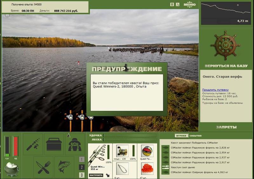The width and height of the screenshot is (254, 179).
Task: Click the Quest Win... 355 кг rod label
Action: [97, 168]
